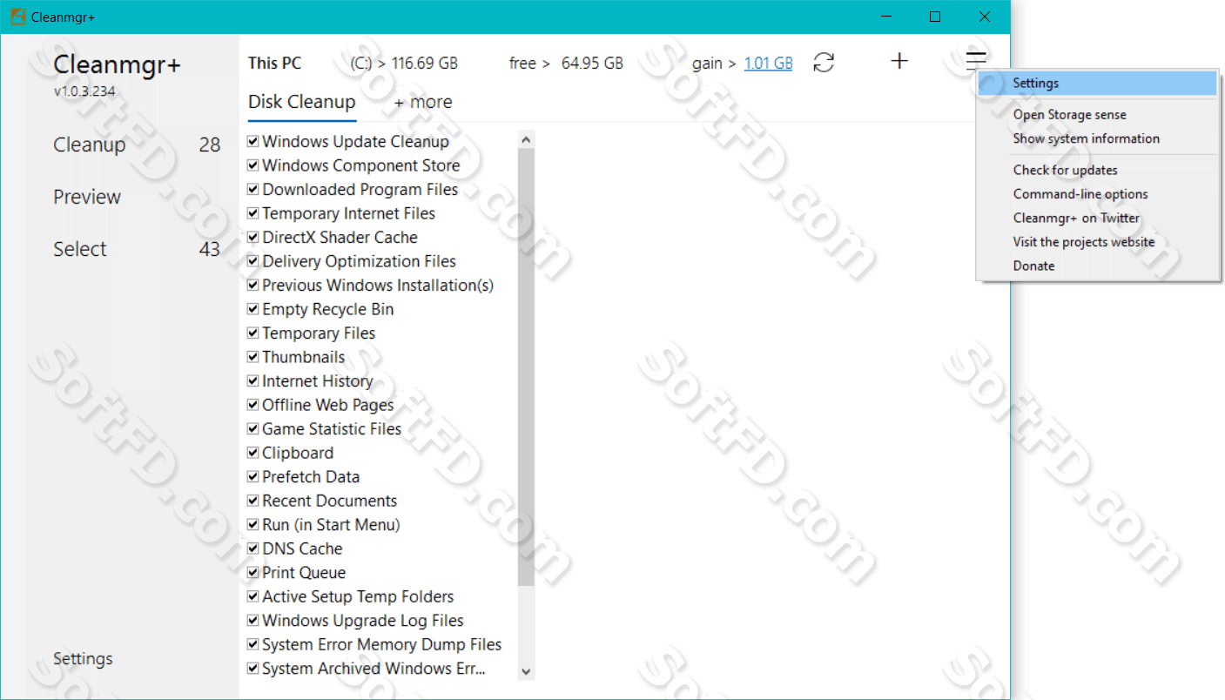Choose Open Storage sense menu entry
The image size is (1225, 700).
click(x=1097, y=115)
